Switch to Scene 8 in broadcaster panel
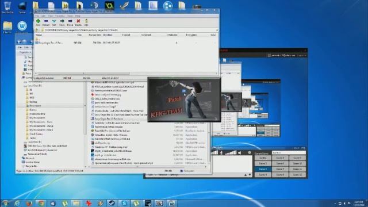This screenshot has width=368, height=207. [x=280, y=175]
